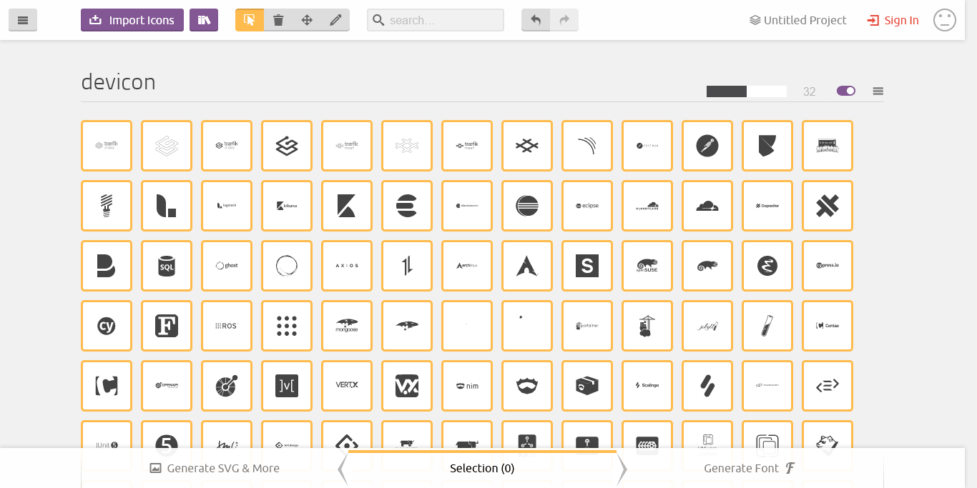Select the ROS nine-dots logo icon
The width and height of the screenshot is (977, 488).
(287, 326)
